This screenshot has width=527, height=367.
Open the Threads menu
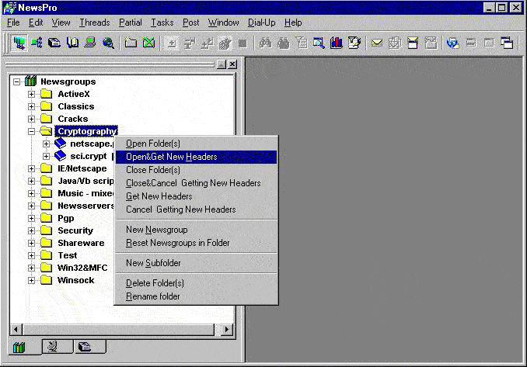(94, 23)
